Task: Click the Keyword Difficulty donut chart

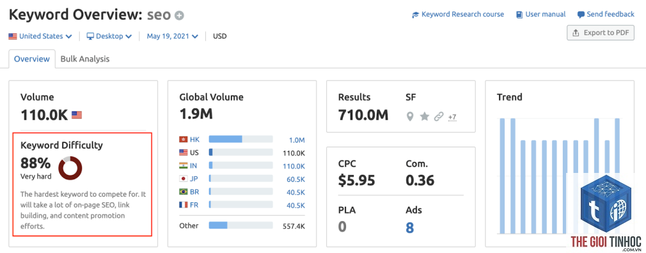Action: [x=70, y=168]
